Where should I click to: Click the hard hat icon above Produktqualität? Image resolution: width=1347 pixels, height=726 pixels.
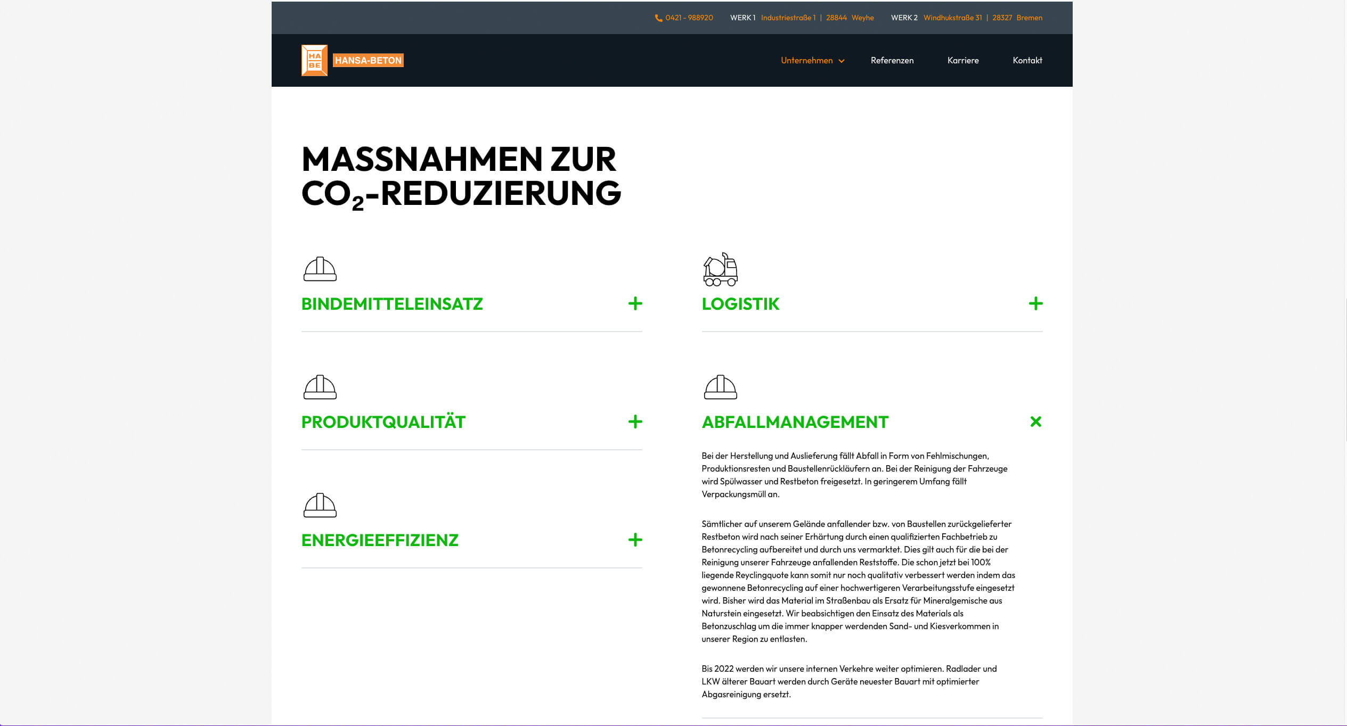320,387
